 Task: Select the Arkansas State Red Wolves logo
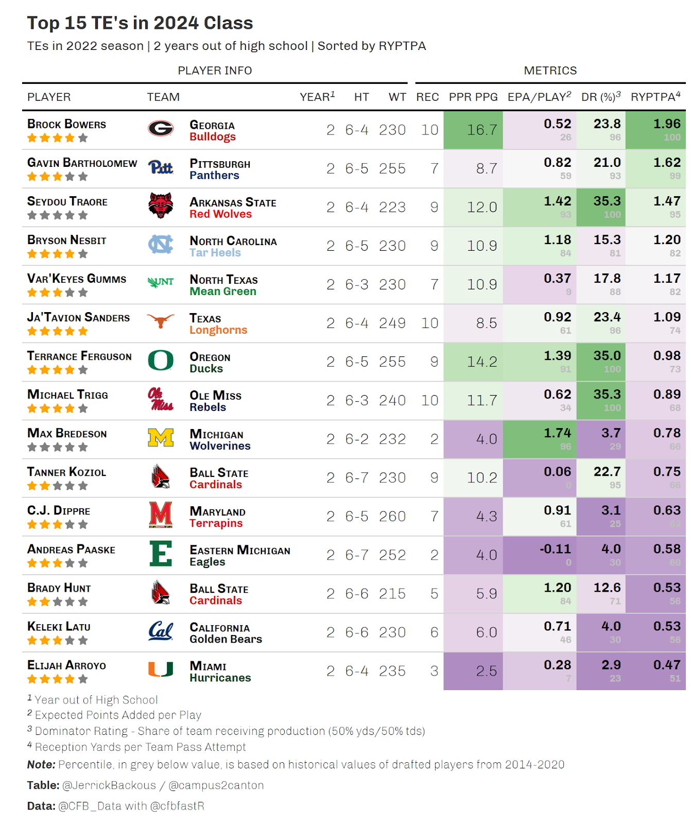coord(161,205)
